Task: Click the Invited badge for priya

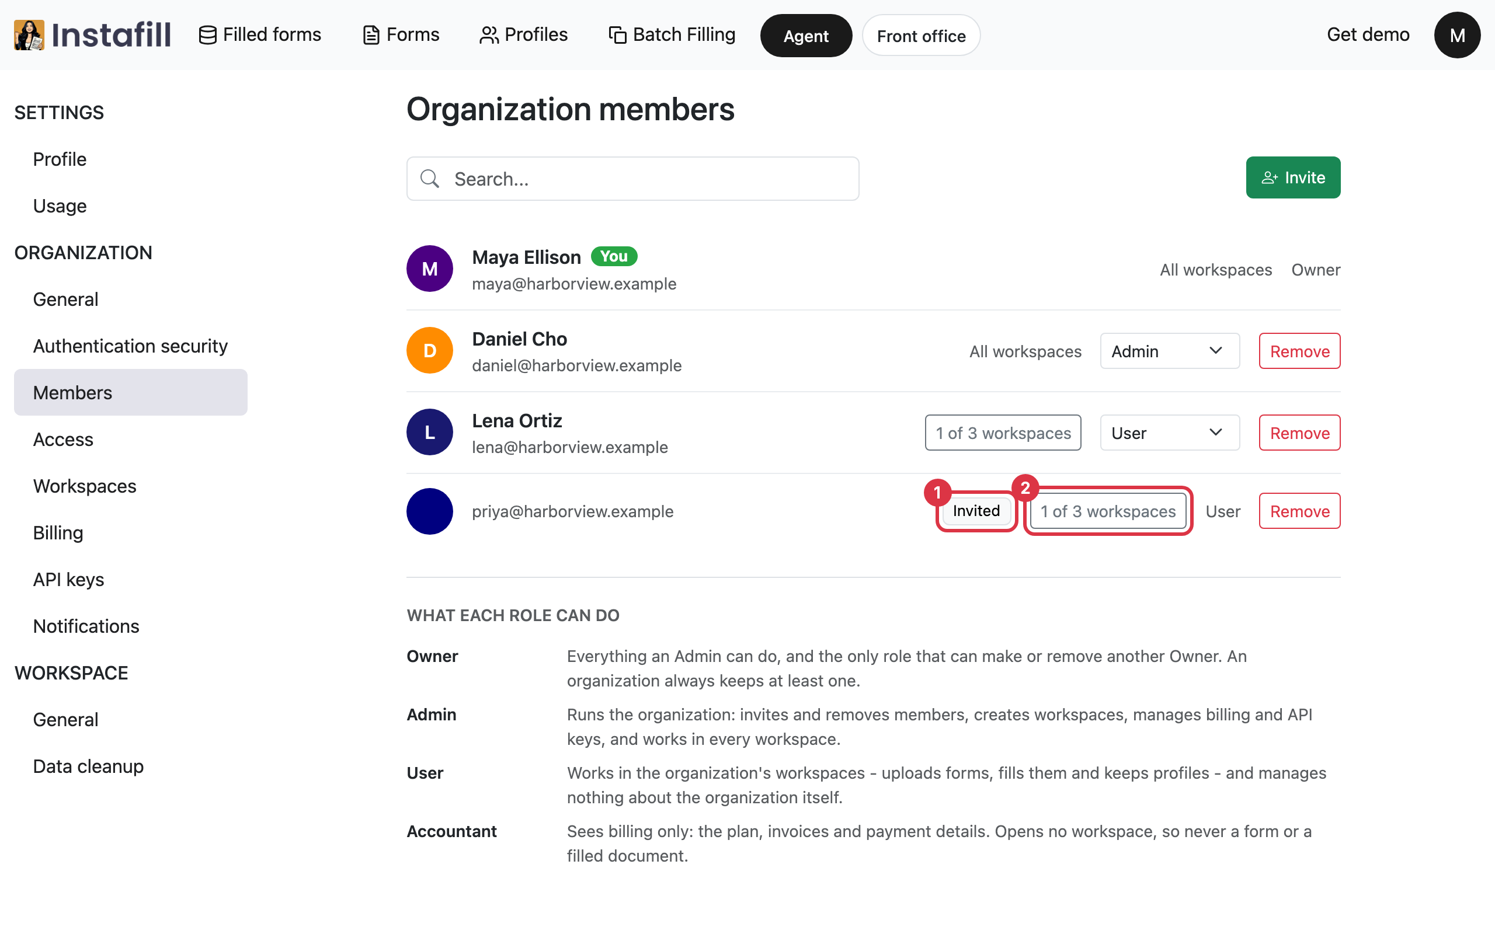Action: click(976, 511)
